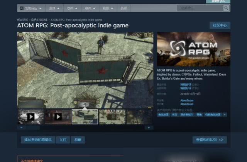Open the developer AtomTeam link
The image size is (247, 162).
tap(187, 100)
